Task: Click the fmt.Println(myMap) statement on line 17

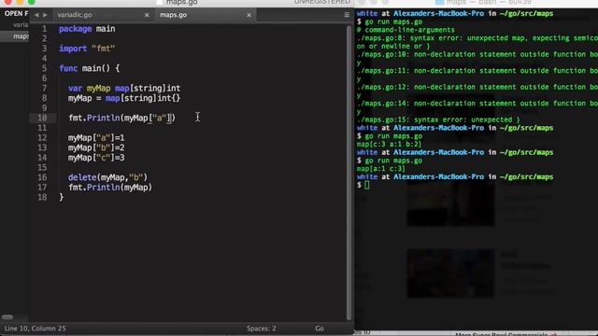Action: (x=110, y=188)
